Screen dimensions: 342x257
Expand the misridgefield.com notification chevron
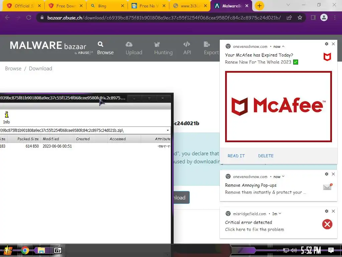(280, 214)
